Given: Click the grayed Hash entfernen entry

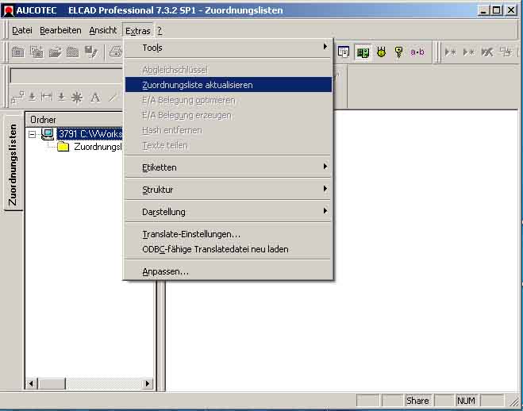Looking at the screenshot, I should click(229, 130).
